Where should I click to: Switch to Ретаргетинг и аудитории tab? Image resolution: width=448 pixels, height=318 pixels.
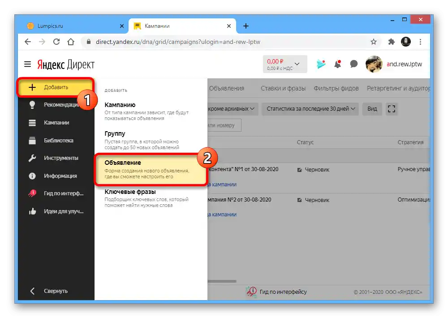[x=398, y=88]
